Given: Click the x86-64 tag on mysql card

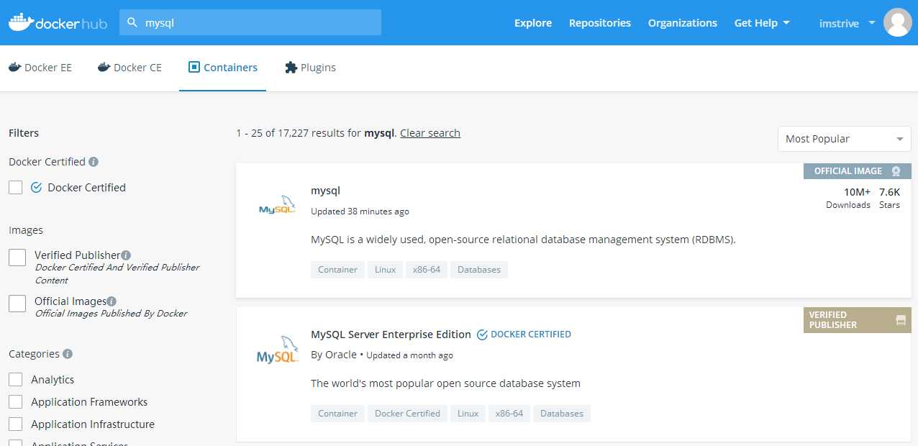Looking at the screenshot, I should pyautogui.click(x=427, y=270).
